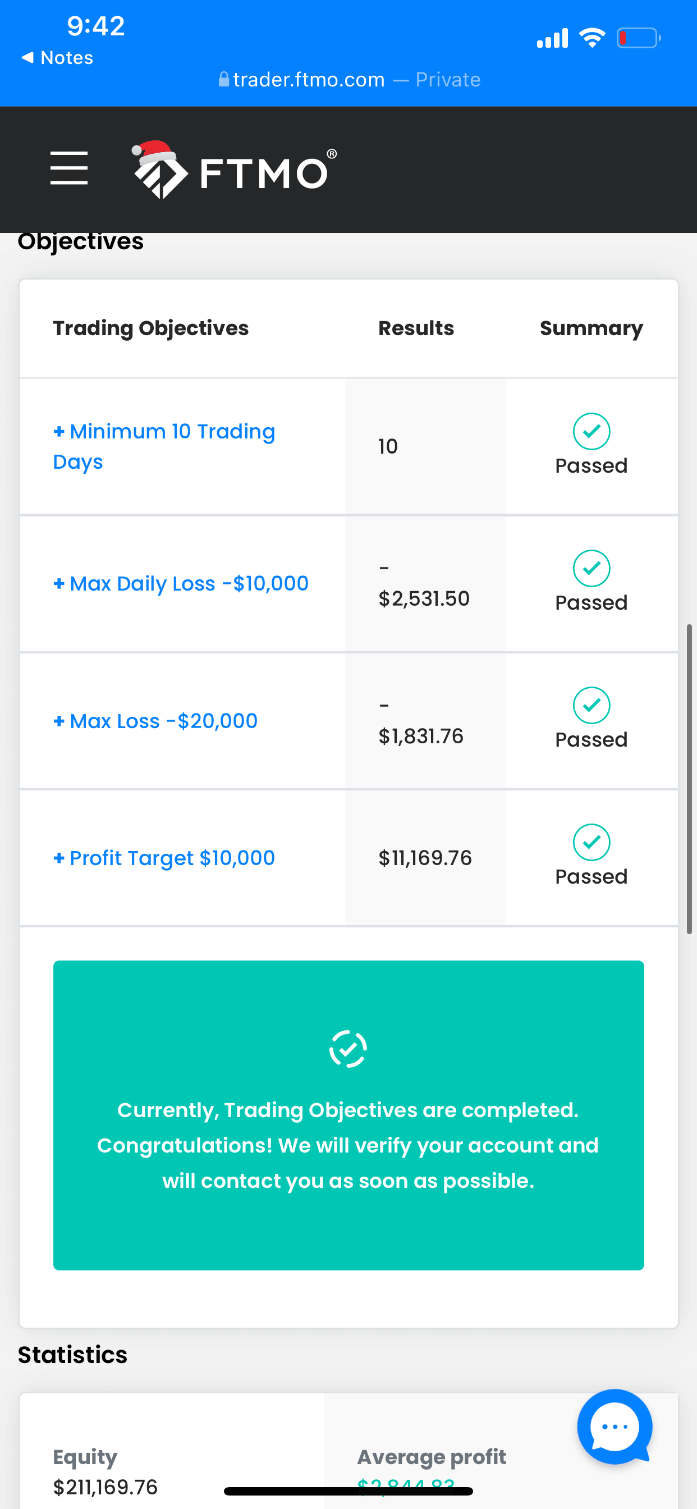Viewport: 697px width, 1509px height.
Task: Click the Summary column header
Action: tap(591, 328)
